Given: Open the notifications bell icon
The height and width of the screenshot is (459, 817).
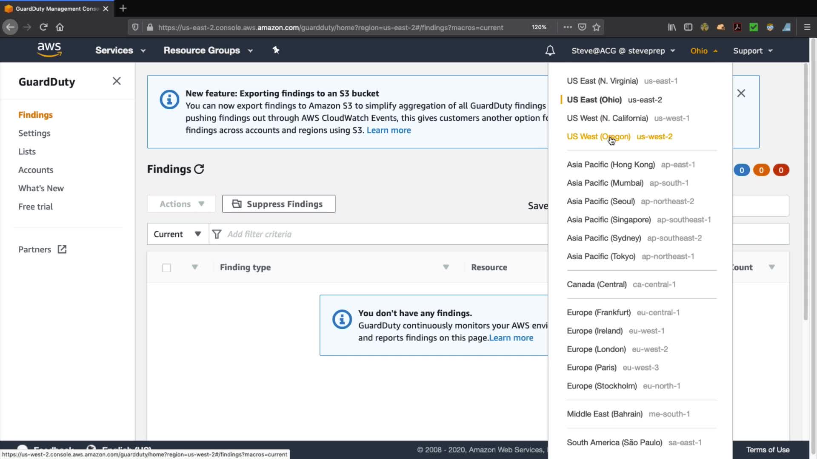Looking at the screenshot, I should [550, 51].
